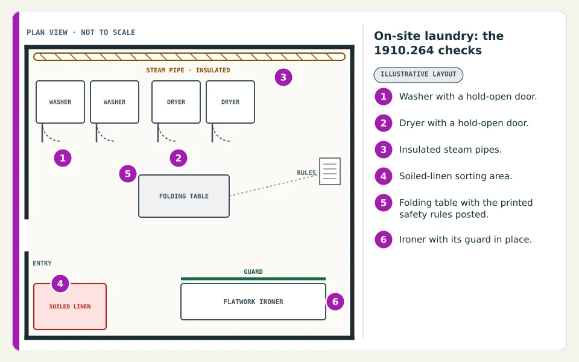Click the RULES label next to the sheet

[306, 173]
